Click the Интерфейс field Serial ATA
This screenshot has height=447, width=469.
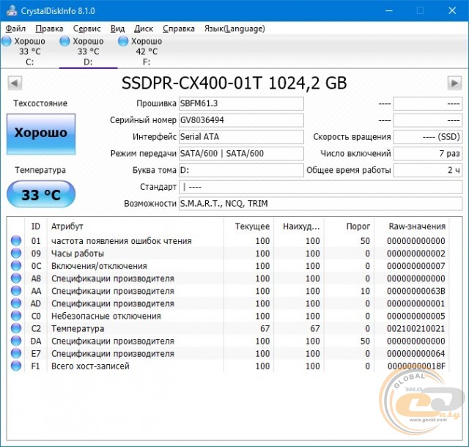tap(241, 137)
